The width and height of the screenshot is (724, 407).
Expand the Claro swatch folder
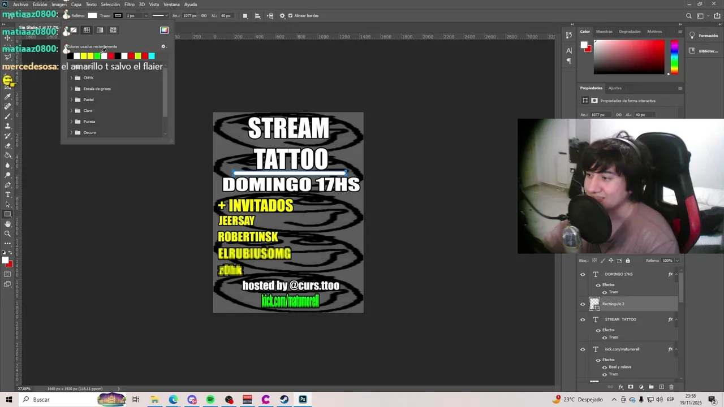(71, 111)
